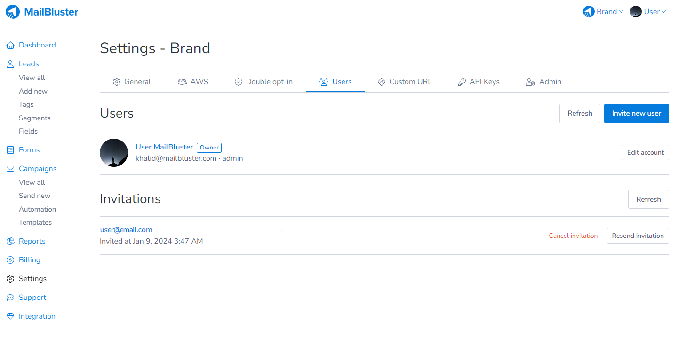
Task: Click the Forms list icon
Action: tap(10, 150)
